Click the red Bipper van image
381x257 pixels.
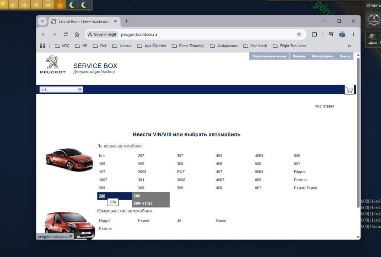click(x=70, y=225)
